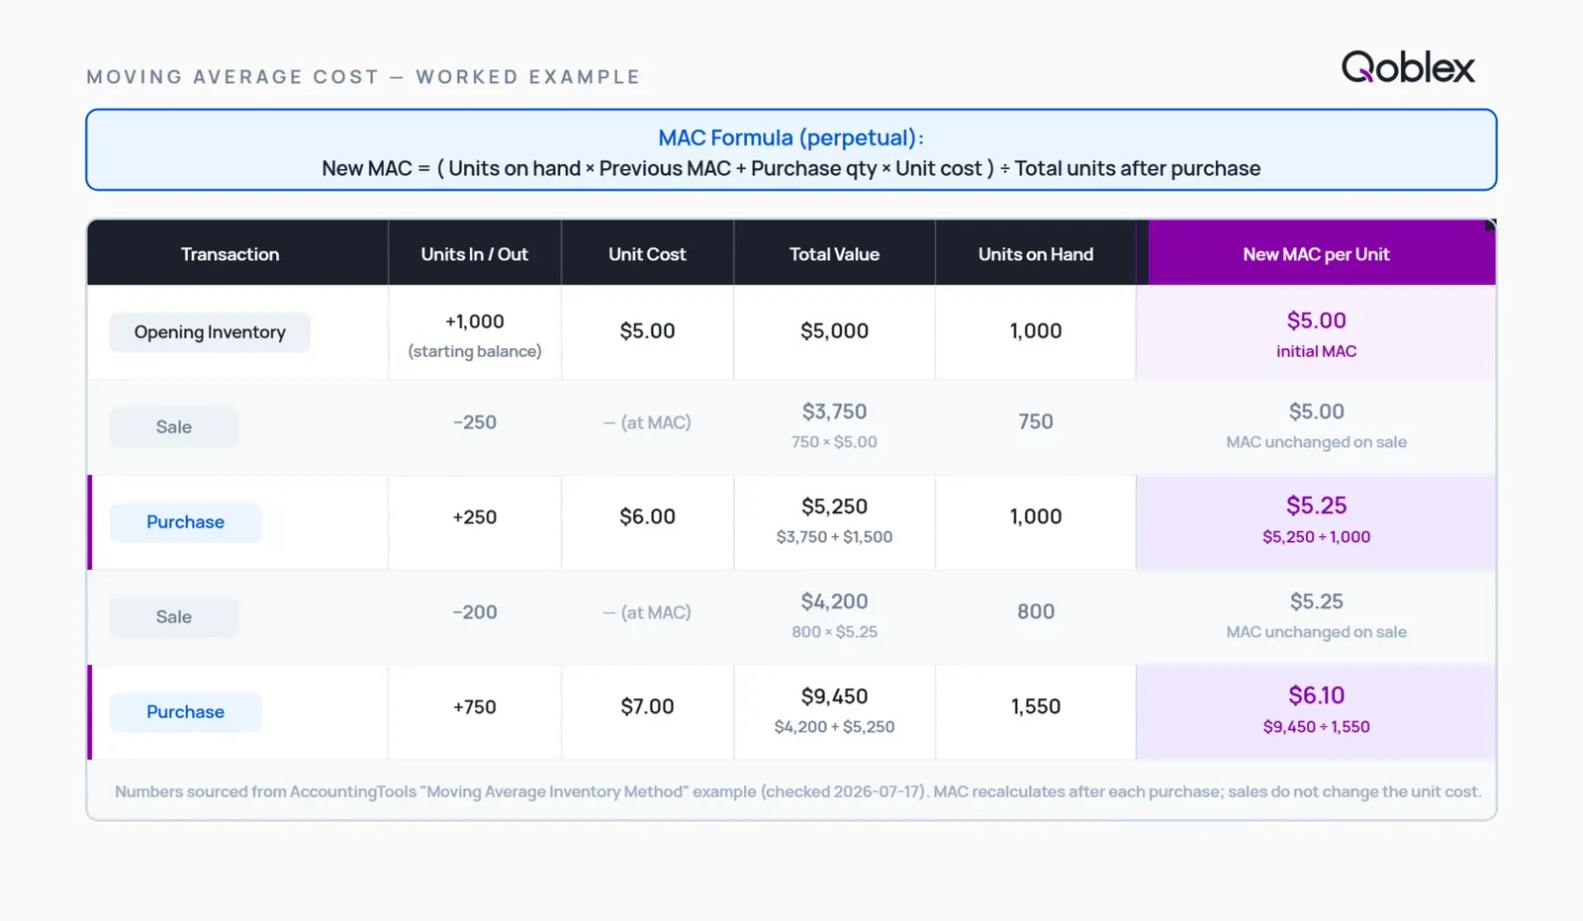
Task: Click the 'New MAC =' formula line
Action: point(791,168)
